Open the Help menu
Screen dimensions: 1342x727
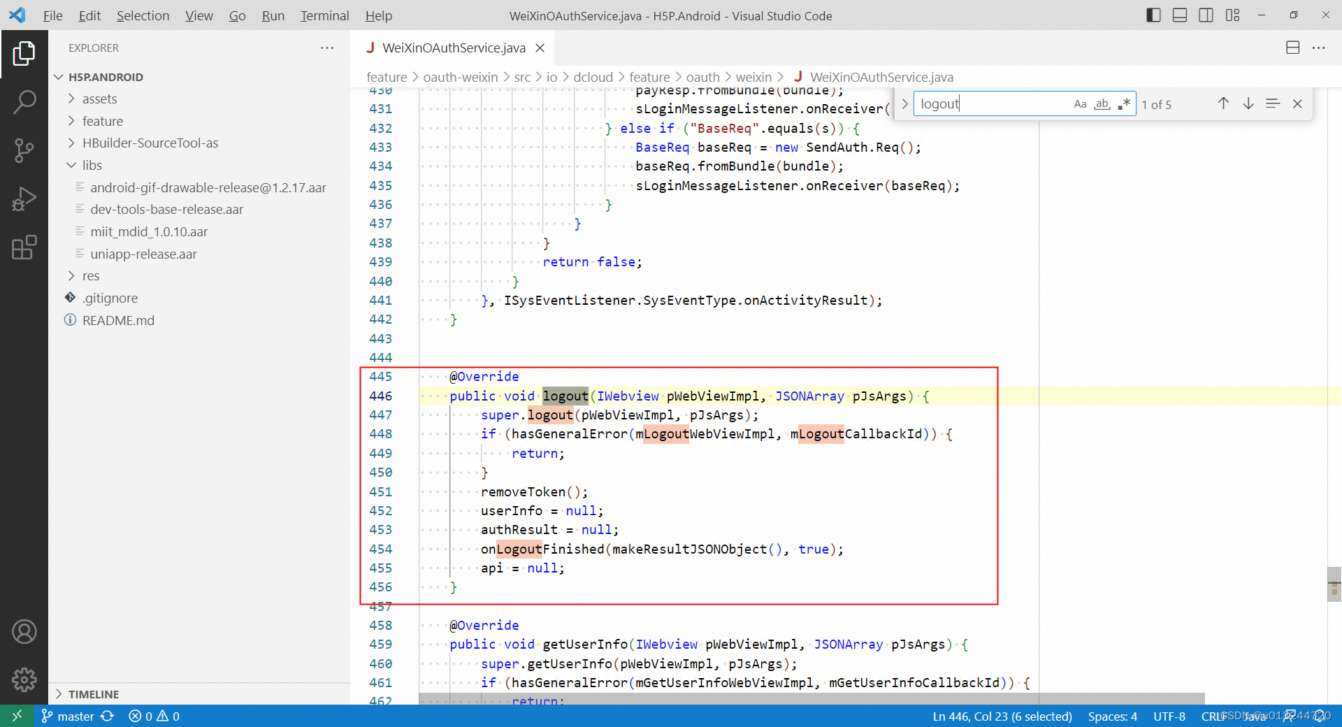[378, 15]
